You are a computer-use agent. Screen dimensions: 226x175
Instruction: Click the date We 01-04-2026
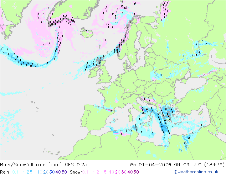(150, 165)
